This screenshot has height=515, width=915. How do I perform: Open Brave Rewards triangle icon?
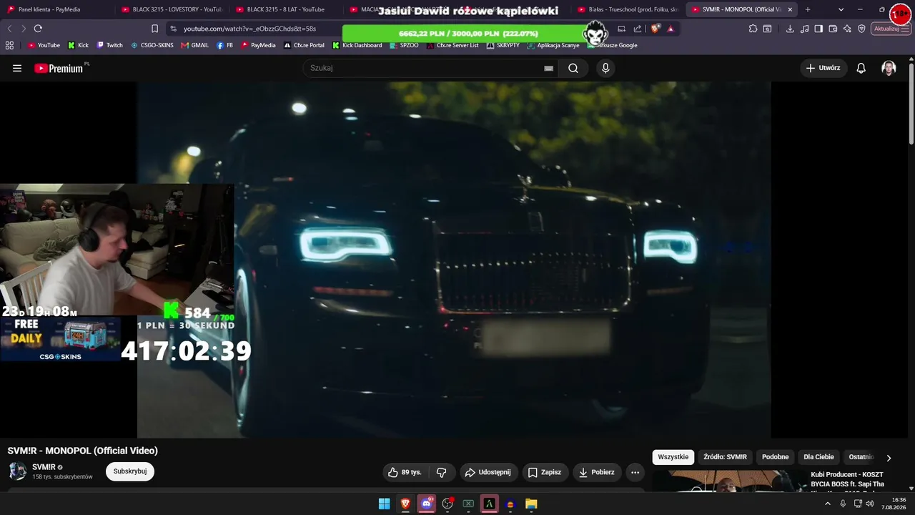point(671,29)
